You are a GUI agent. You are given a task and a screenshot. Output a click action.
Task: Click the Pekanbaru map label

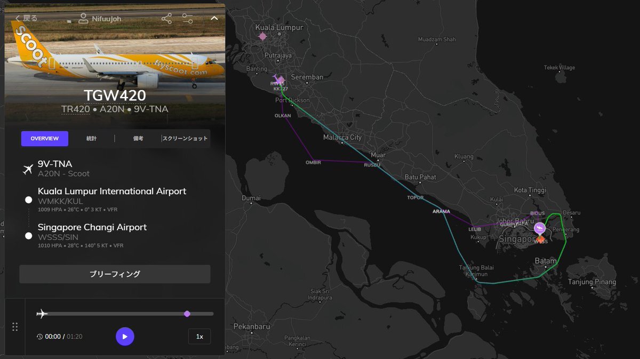click(251, 326)
